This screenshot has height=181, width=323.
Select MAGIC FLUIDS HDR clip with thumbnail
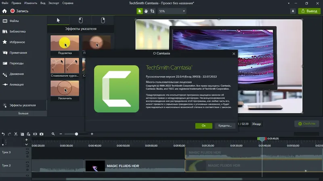(x=134, y=166)
